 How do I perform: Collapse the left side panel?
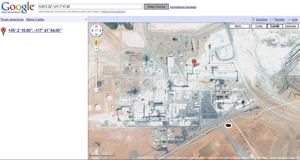[86, 19]
